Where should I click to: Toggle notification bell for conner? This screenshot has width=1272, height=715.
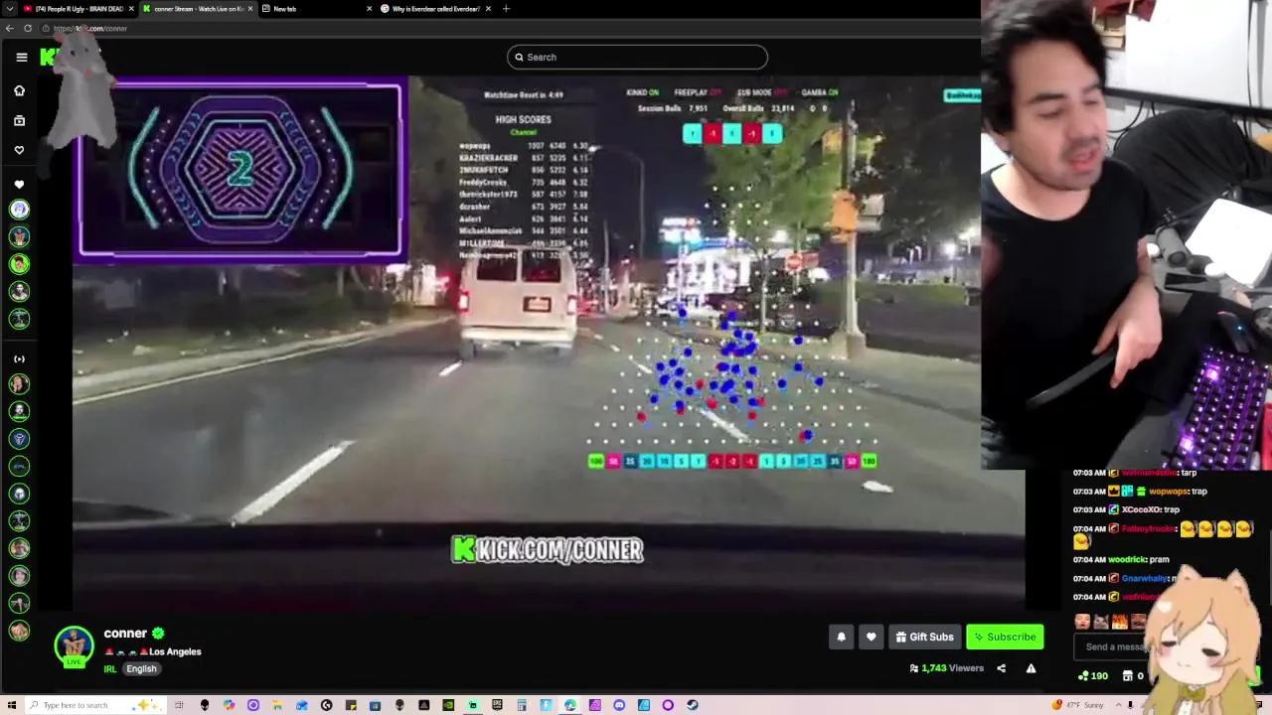point(841,637)
